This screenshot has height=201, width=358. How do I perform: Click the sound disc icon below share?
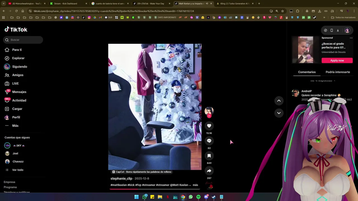click(x=209, y=185)
